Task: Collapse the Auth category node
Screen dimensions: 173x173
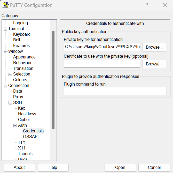Action: [15, 126]
